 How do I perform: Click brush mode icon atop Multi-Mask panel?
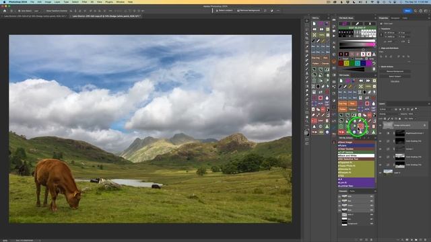[x=357, y=24]
